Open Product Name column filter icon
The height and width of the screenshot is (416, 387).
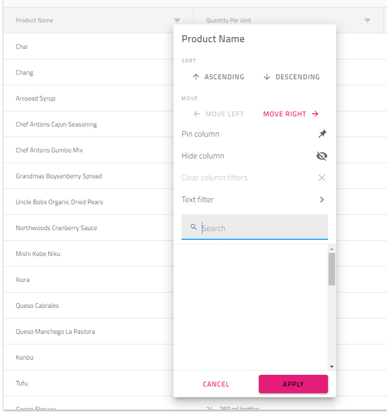177,21
